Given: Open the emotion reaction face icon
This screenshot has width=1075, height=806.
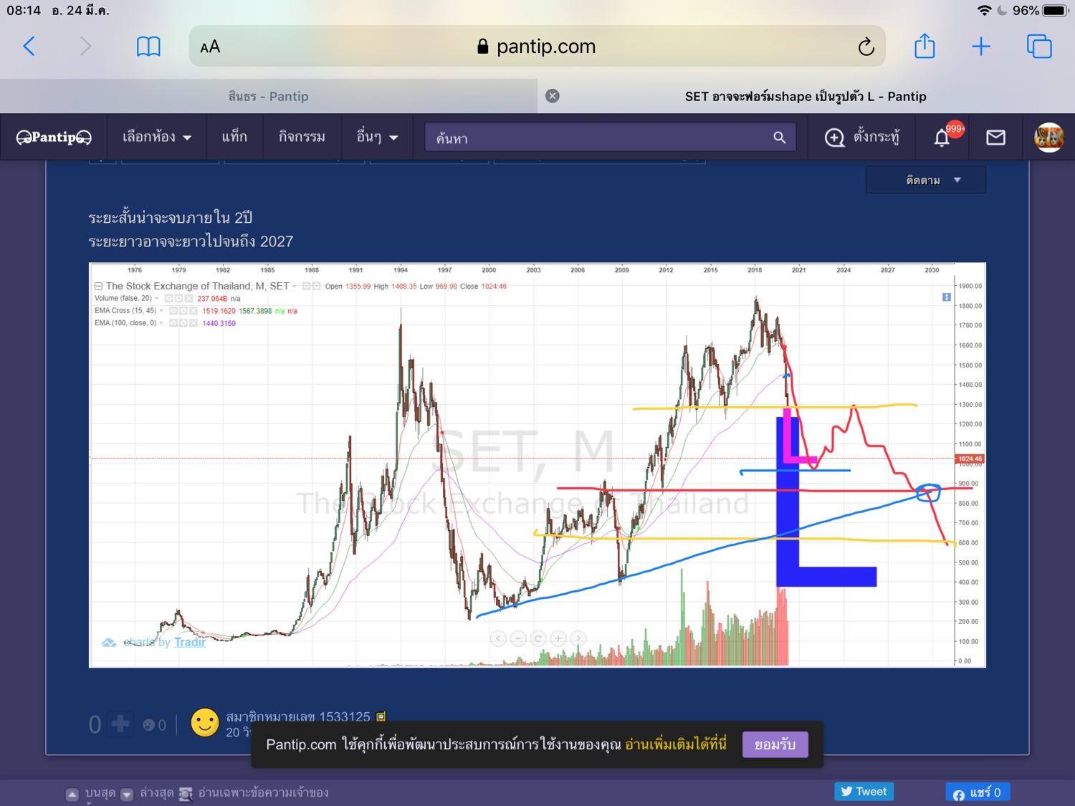Looking at the screenshot, I should (149, 725).
